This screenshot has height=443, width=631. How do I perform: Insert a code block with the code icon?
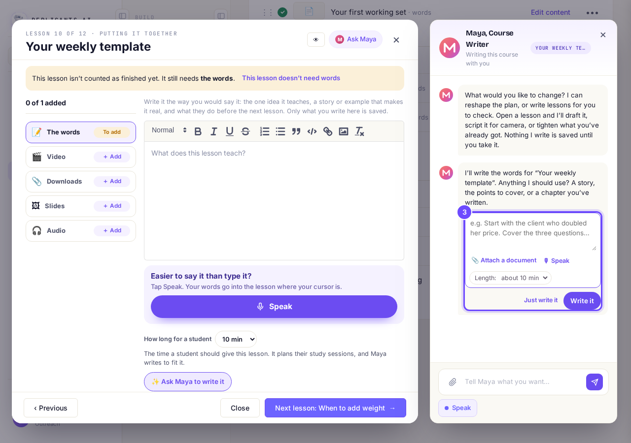312,131
